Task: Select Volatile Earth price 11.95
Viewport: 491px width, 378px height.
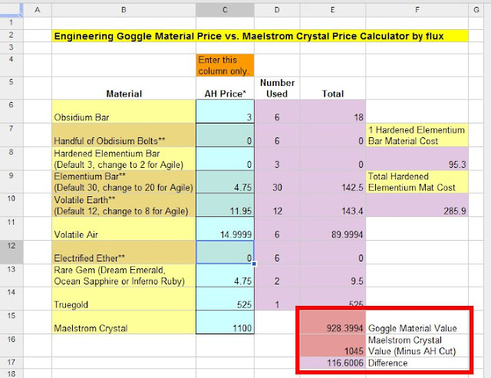Action: click(x=225, y=205)
